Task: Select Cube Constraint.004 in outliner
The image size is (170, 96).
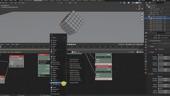Action: coord(157,24)
